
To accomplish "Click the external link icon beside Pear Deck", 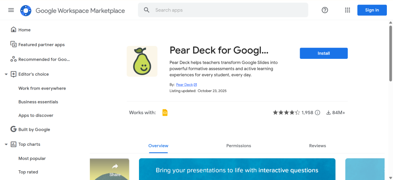I will 195,85.
